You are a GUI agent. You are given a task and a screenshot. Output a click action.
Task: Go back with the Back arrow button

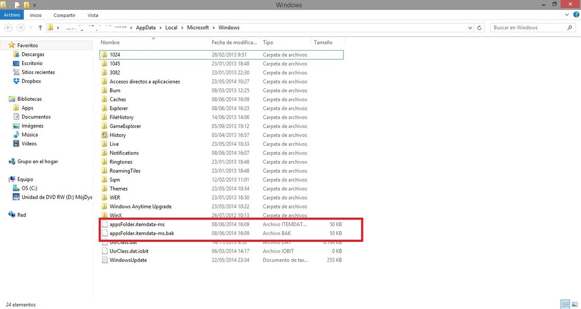pos(8,28)
